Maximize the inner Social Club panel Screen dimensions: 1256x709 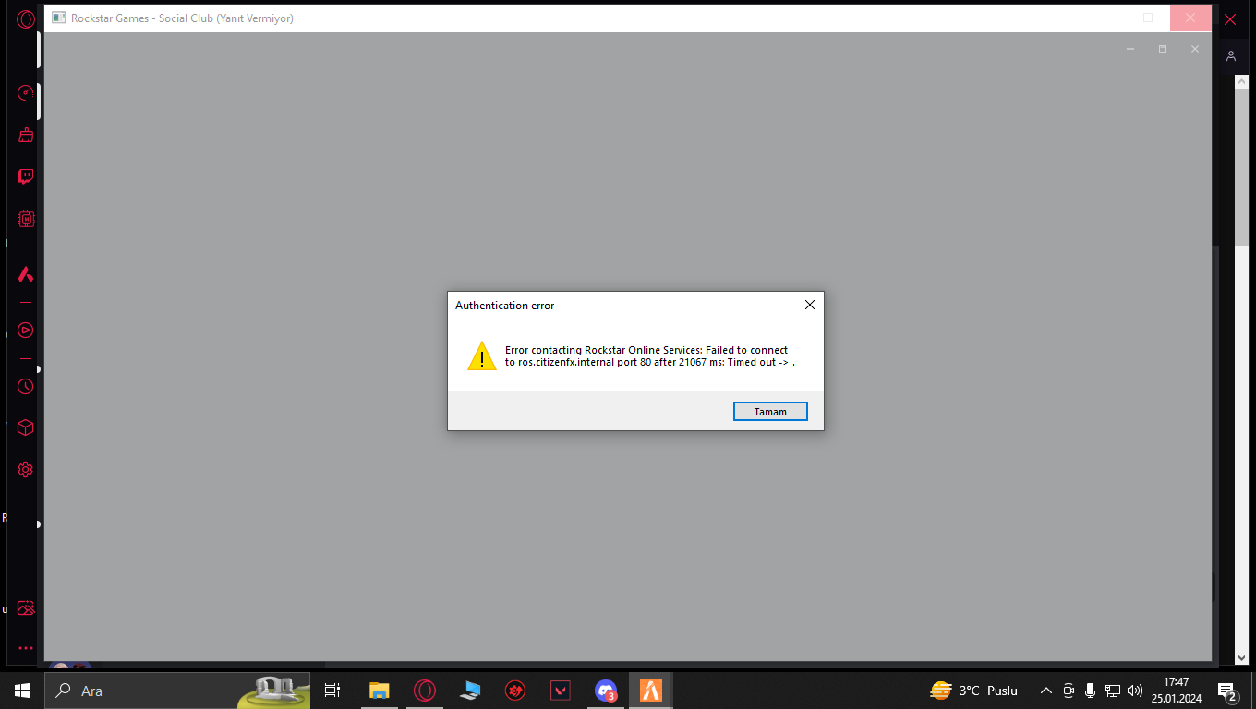pyautogui.click(x=1163, y=49)
